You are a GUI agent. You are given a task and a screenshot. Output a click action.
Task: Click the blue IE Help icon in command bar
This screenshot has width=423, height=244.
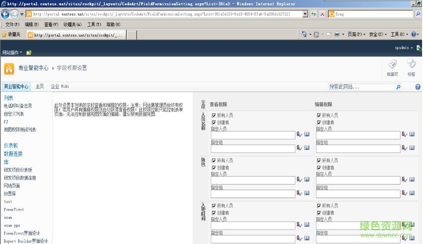coord(414,34)
